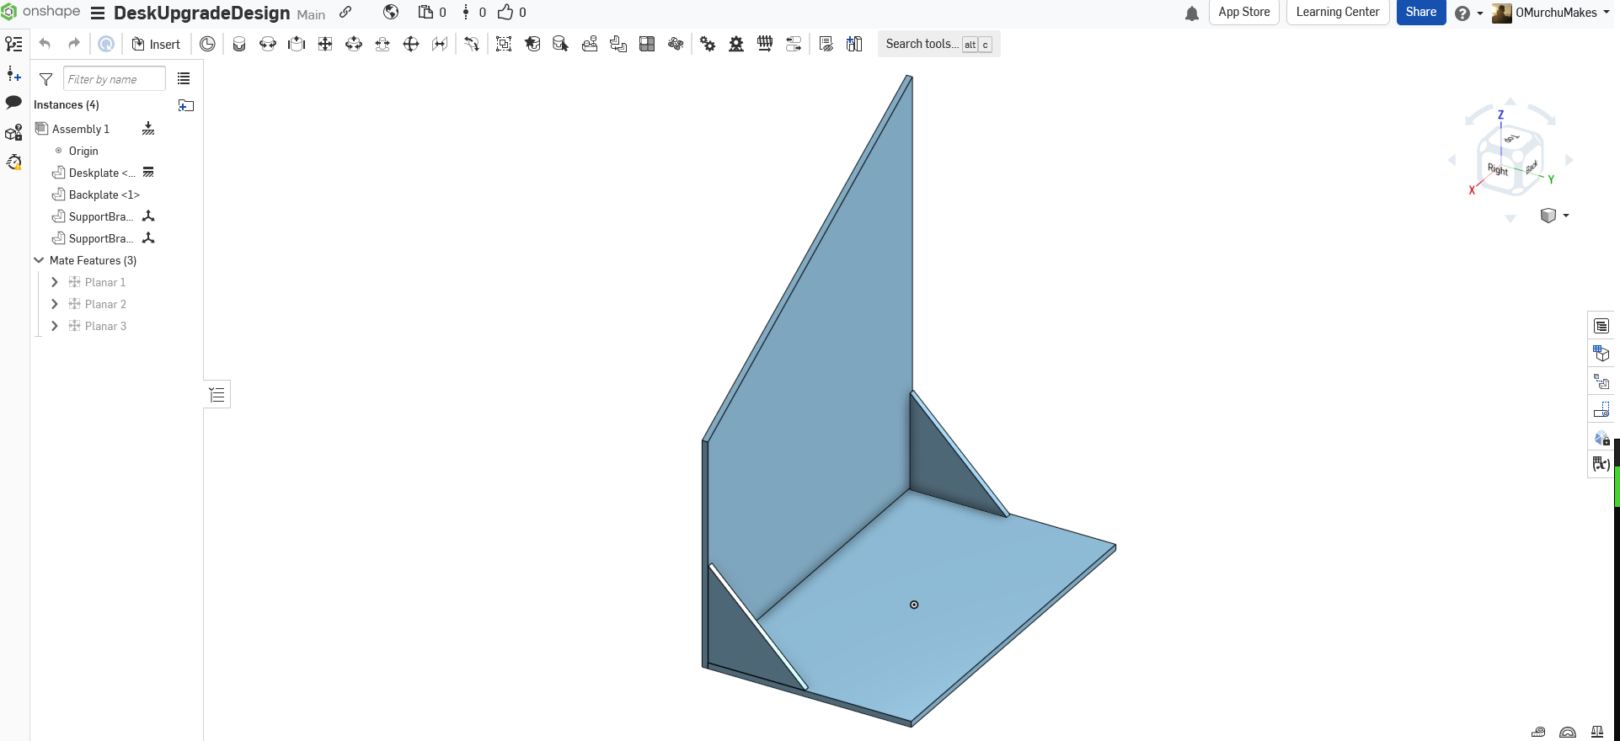Click the Filter by name field
The height and width of the screenshot is (741, 1620).
click(114, 79)
